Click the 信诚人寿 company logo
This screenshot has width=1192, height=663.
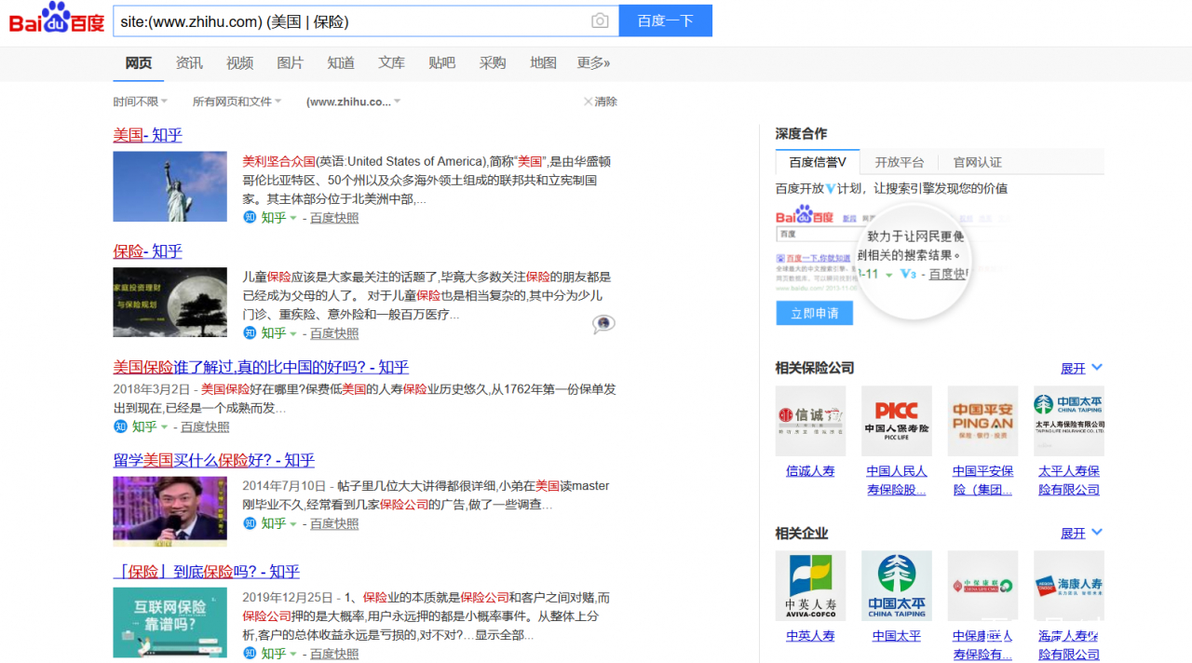click(x=810, y=420)
